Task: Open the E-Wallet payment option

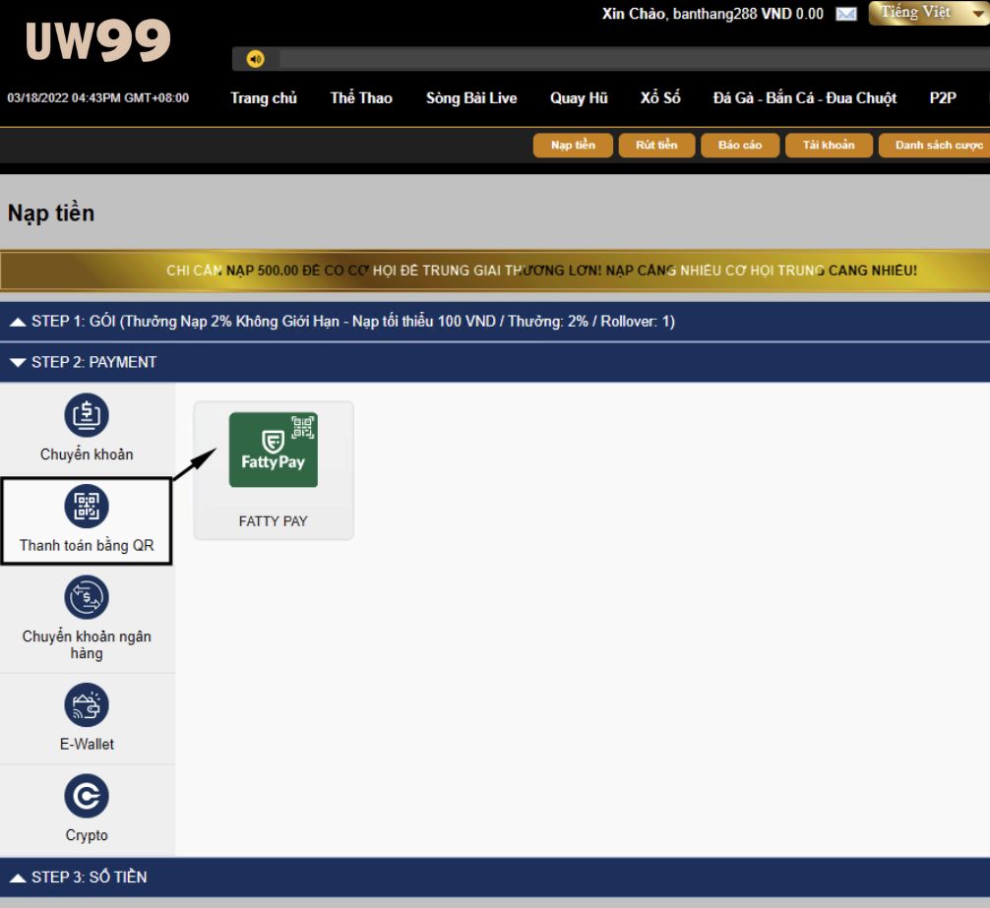Action: pyautogui.click(x=87, y=704)
